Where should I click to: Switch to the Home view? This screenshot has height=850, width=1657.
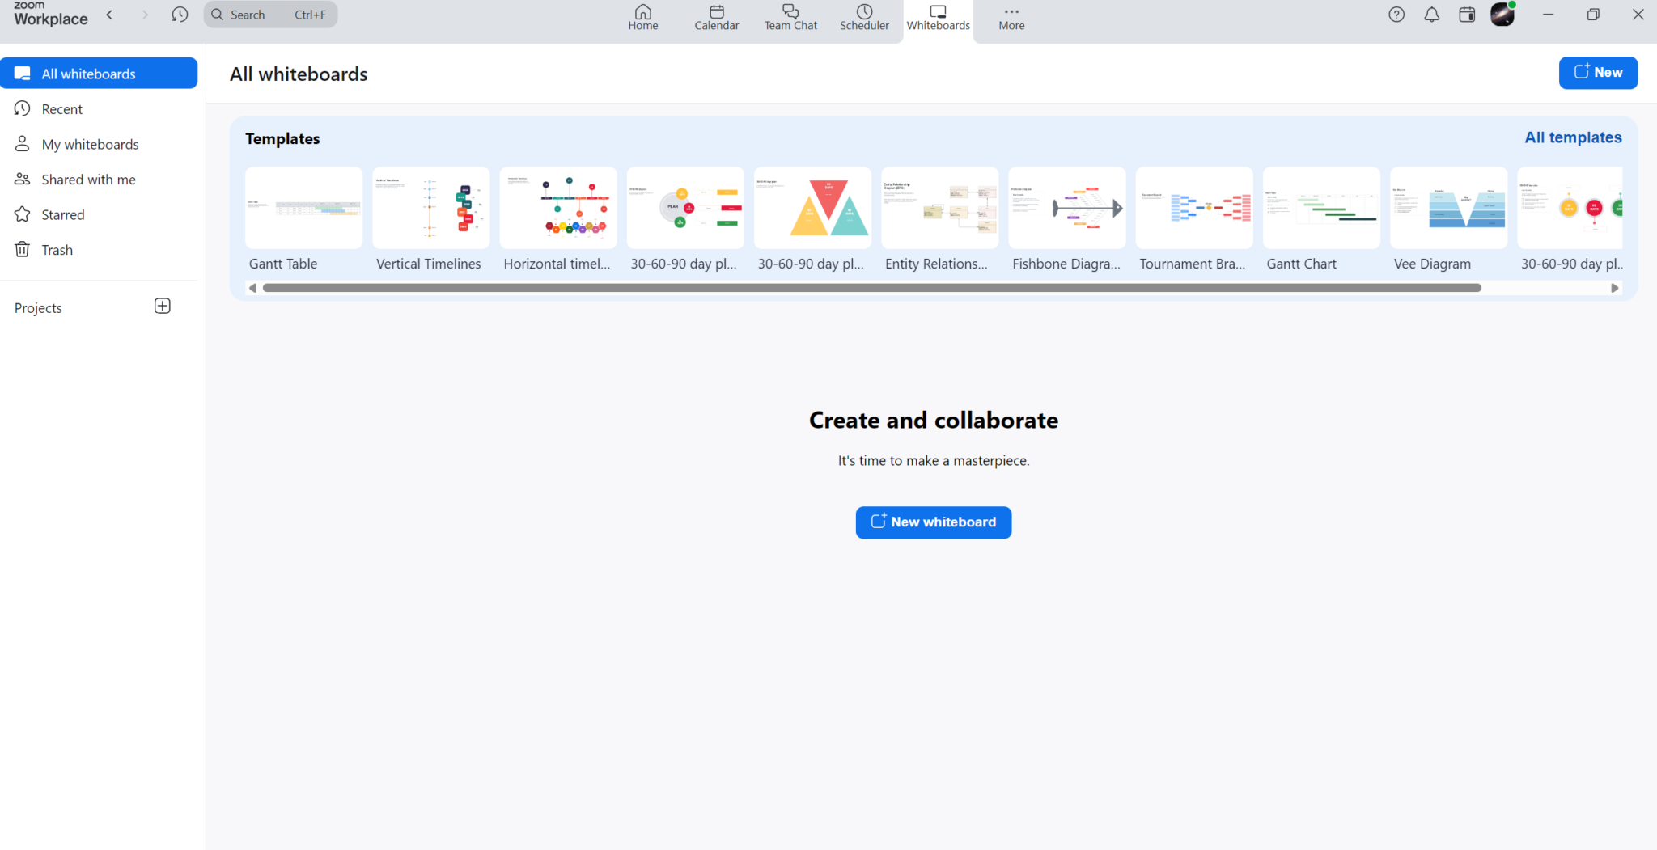[x=642, y=17]
